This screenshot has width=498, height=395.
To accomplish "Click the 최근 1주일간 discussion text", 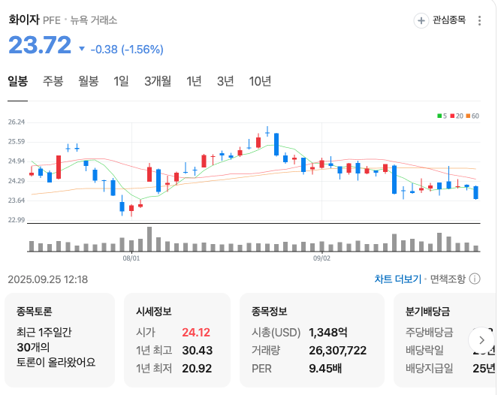I will click(44, 333).
